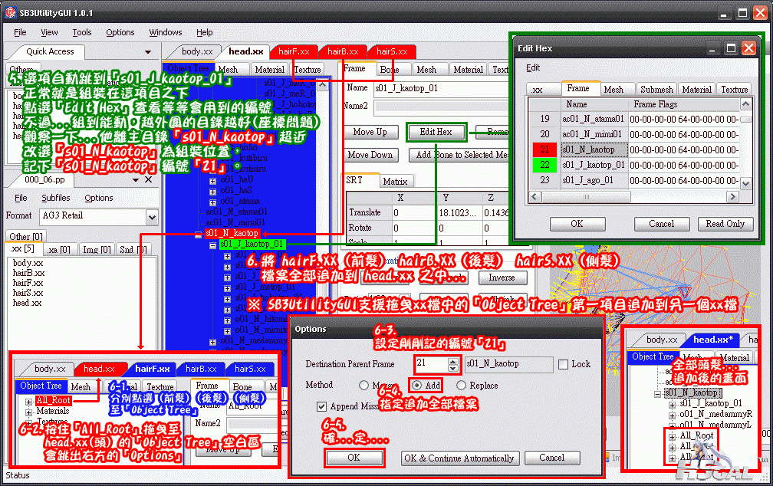Viewport: 773px width, 486px height.
Task: Collapse the green s01_J_kaotop_01 tree node
Action: 212,245
